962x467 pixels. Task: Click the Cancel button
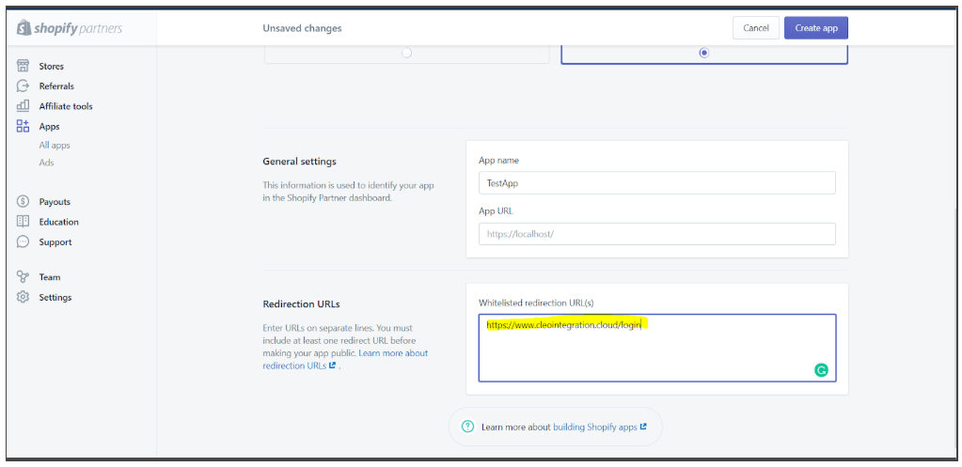(x=756, y=28)
